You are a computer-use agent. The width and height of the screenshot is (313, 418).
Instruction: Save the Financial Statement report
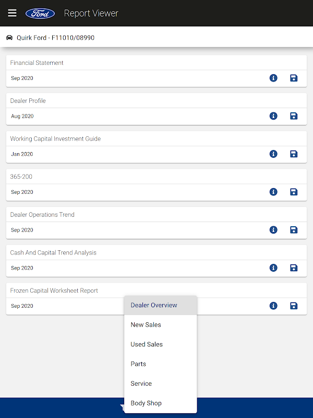(x=294, y=78)
